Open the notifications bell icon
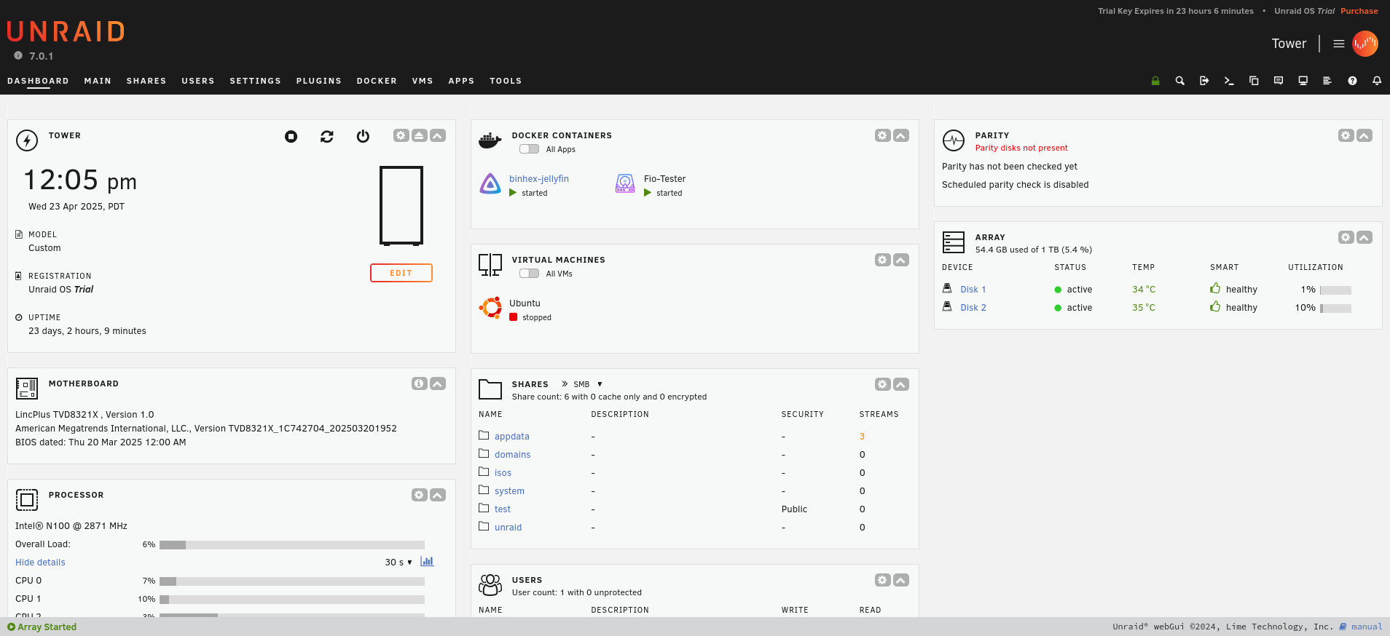 pyautogui.click(x=1377, y=81)
